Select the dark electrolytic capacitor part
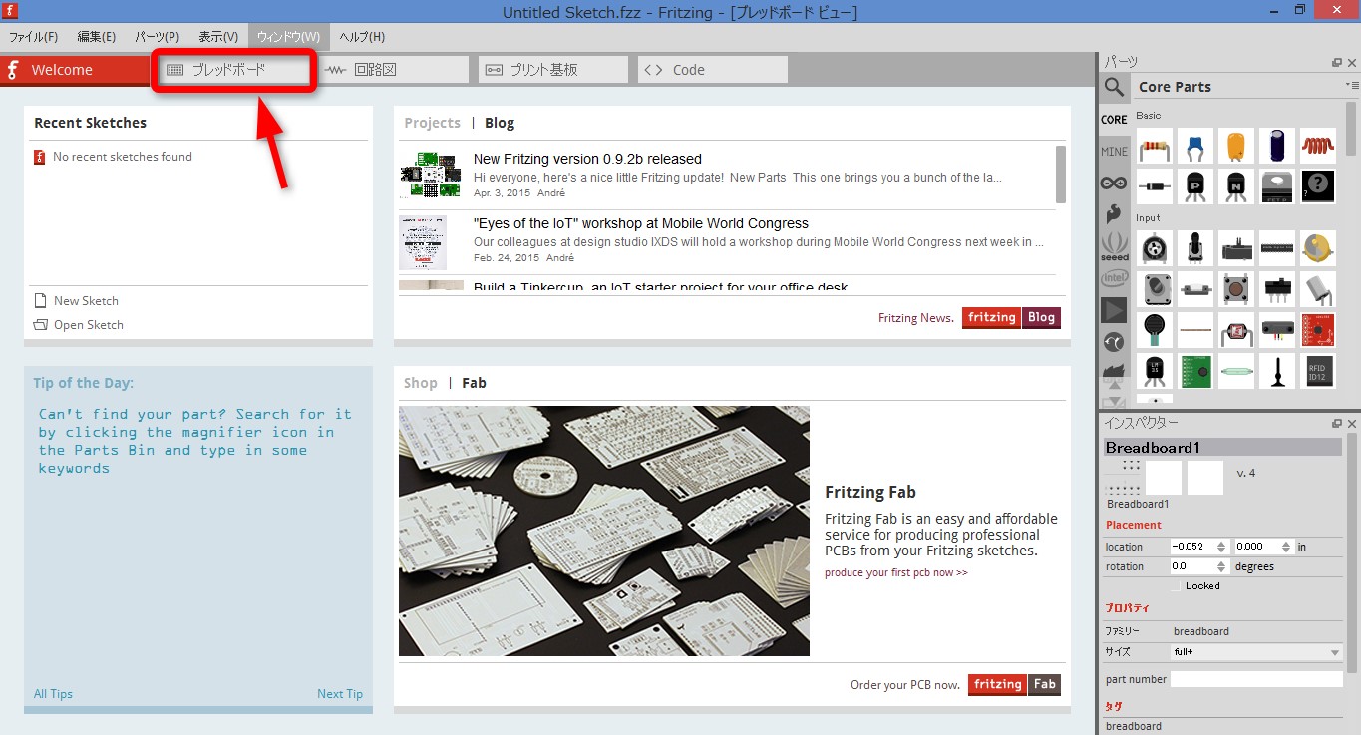 tap(1277, 146)
